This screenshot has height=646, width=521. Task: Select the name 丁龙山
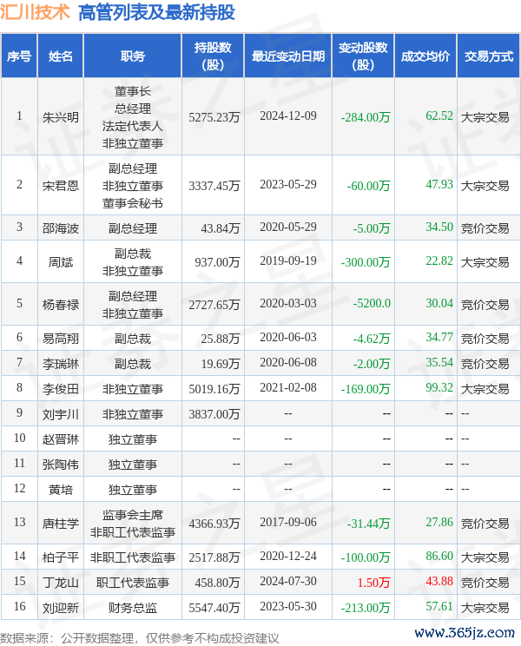pos(61,583)
